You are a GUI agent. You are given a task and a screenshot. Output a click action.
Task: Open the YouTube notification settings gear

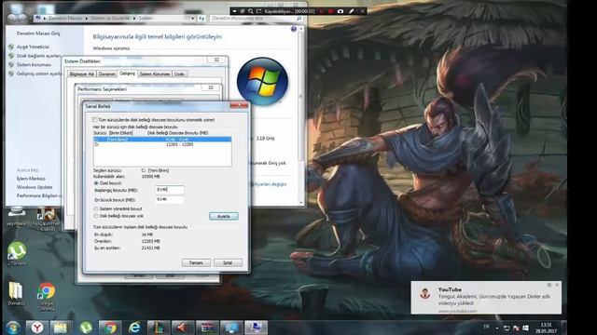coord(549,285)
